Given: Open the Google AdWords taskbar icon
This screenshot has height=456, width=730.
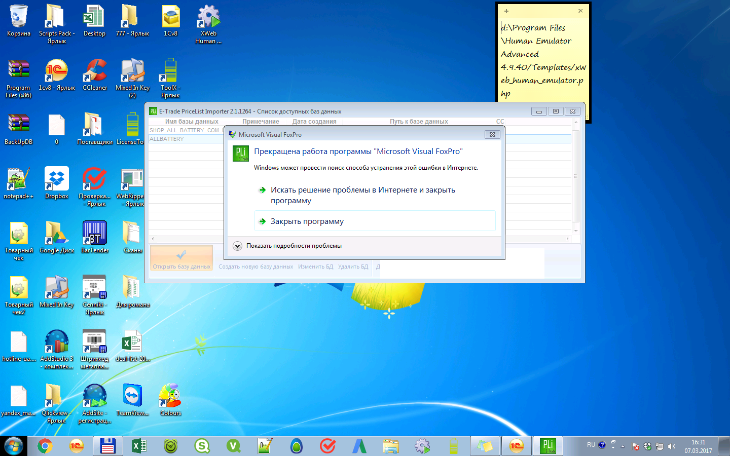Looking at the screenshot, I should coord(359,446).
